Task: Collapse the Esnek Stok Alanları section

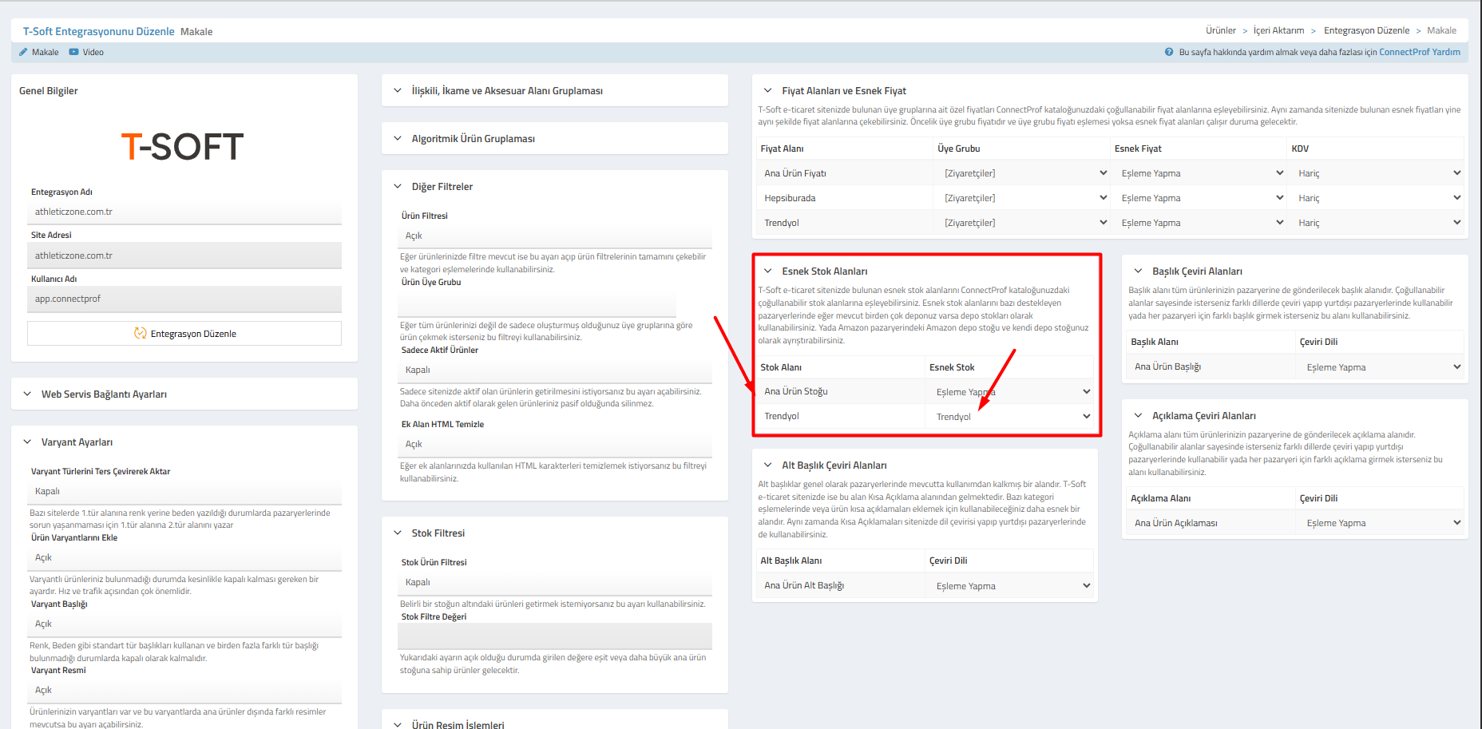Action: click(768, 271)
